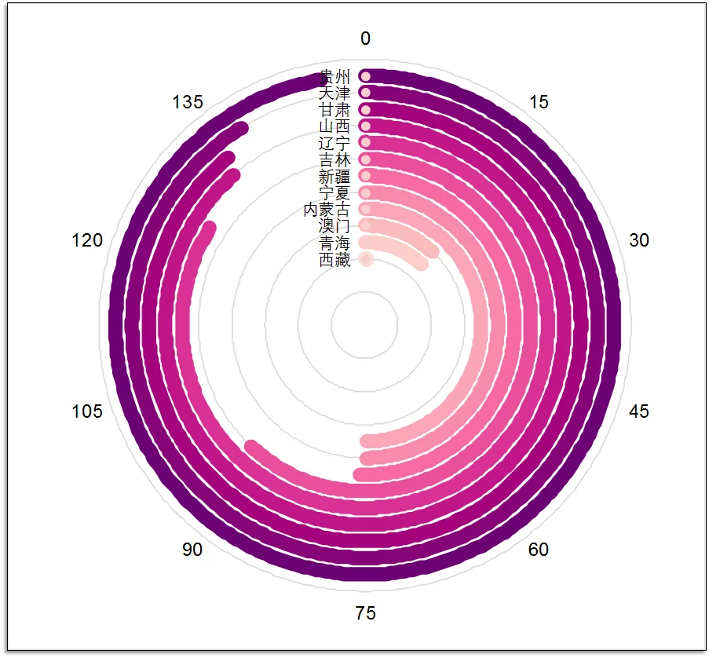709x658 pixels.
Task: Click the axis label 75
Action: (x=365, y=613)
